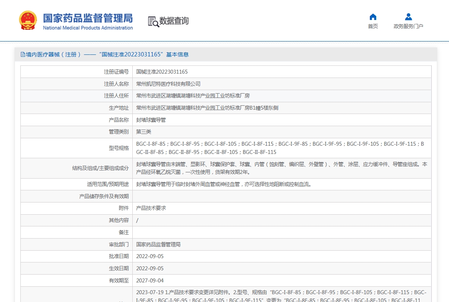Click the 有效期至 row label

[x=119, y=280]
